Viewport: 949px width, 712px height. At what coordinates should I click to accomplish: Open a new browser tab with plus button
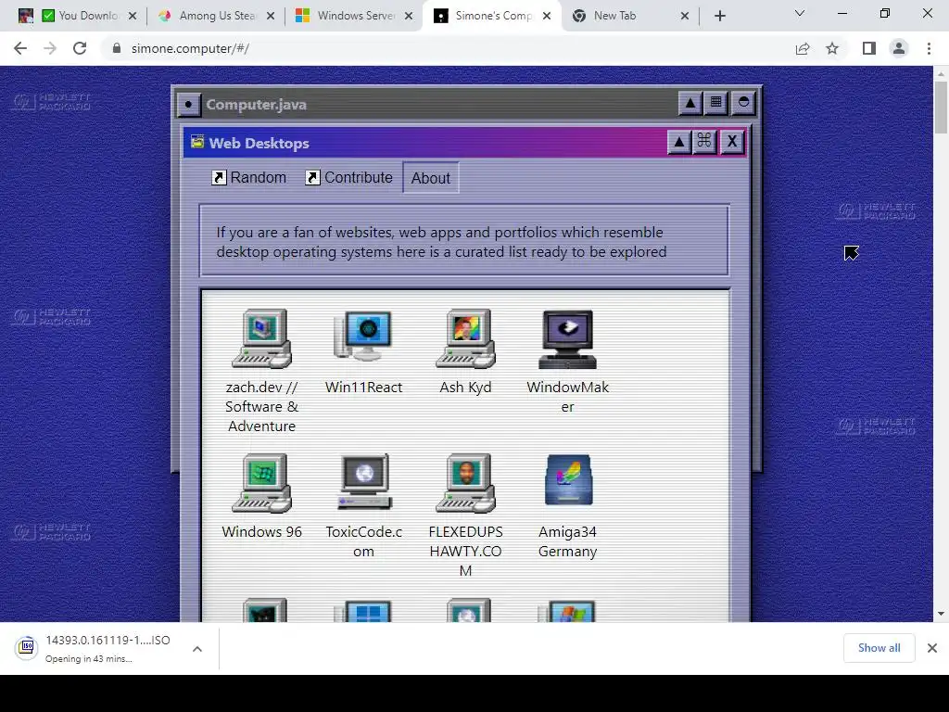719,16
